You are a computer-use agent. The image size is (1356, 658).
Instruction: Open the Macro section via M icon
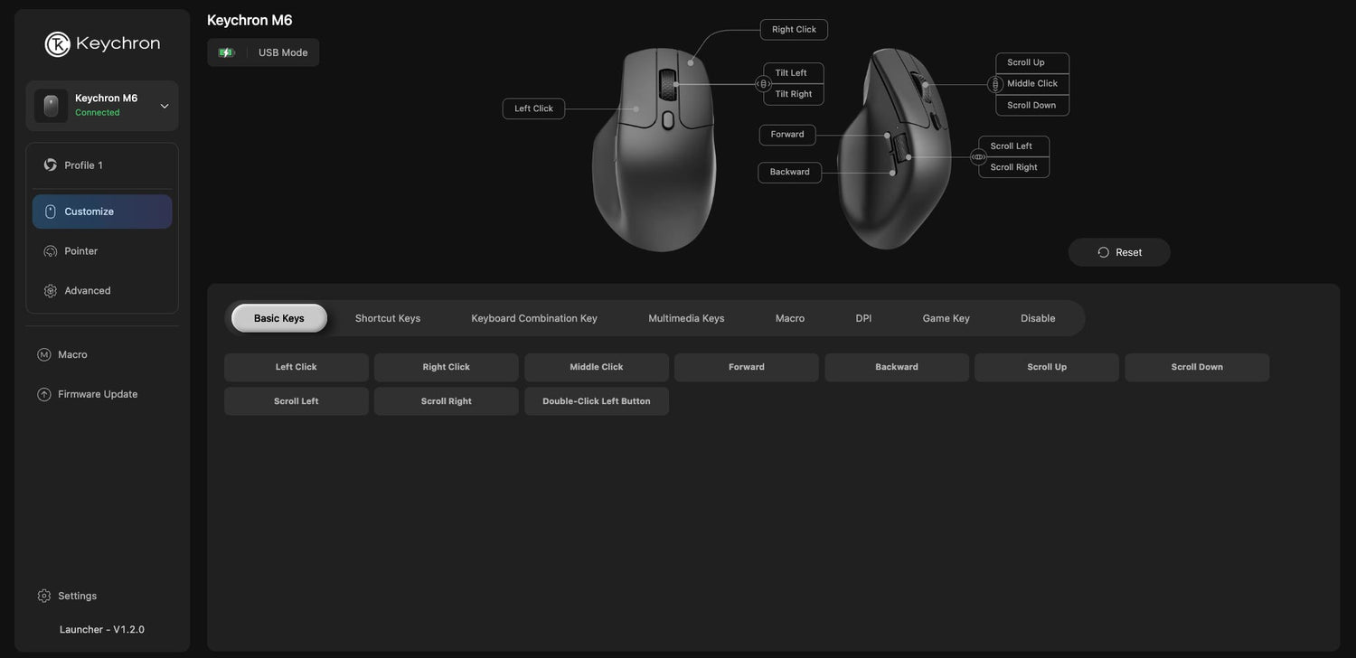[44, 355]
